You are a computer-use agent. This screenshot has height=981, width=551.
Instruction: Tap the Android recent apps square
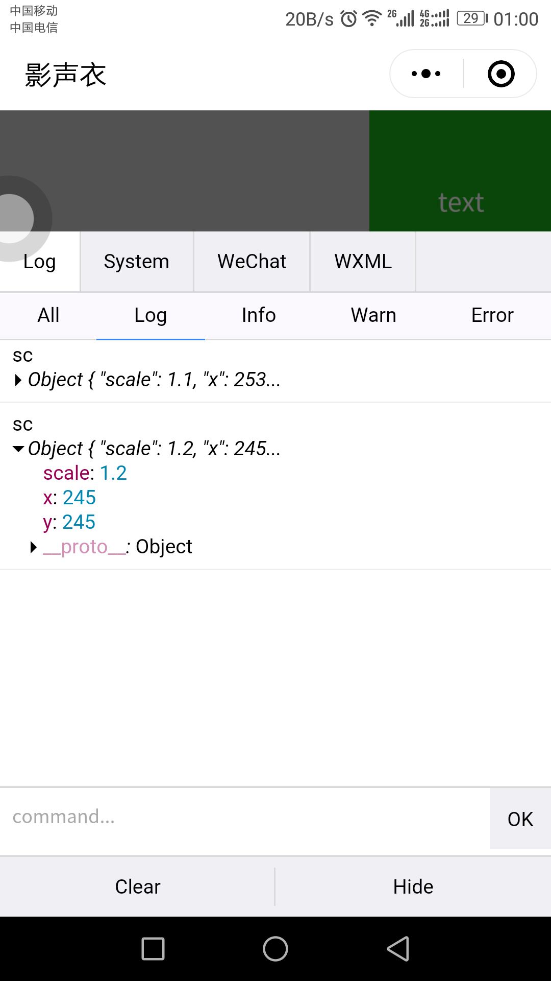153,949
